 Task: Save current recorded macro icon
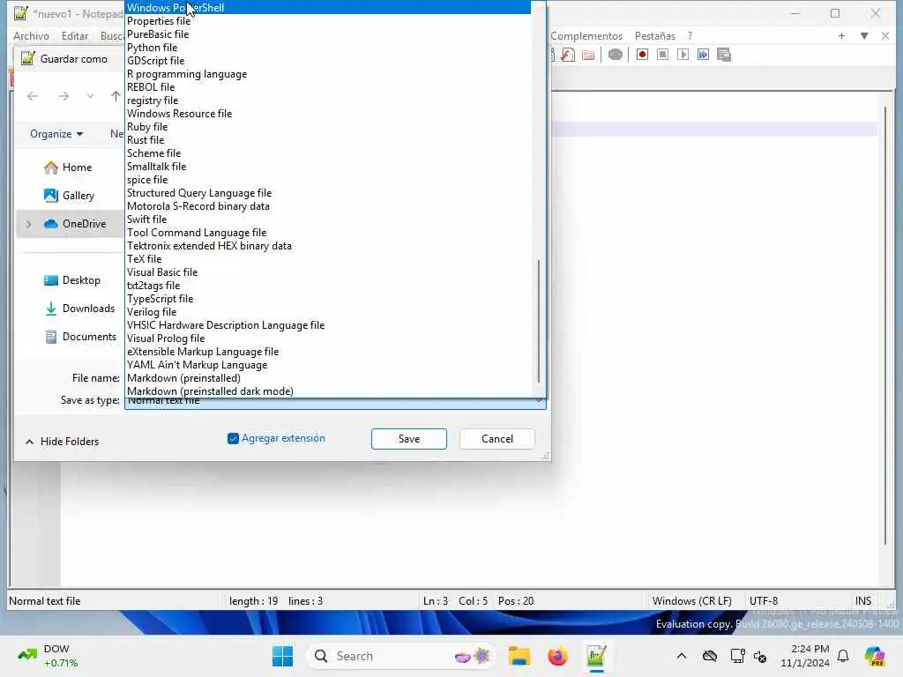[724, 55]
